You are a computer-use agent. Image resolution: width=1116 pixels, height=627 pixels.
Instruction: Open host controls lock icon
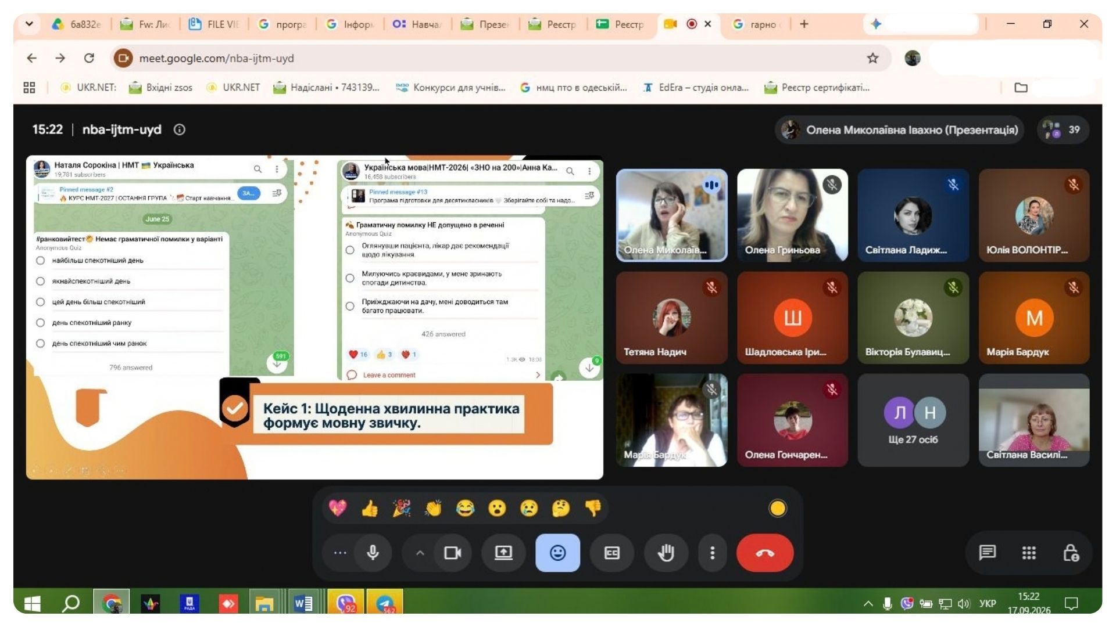[x=1071, y=553]
